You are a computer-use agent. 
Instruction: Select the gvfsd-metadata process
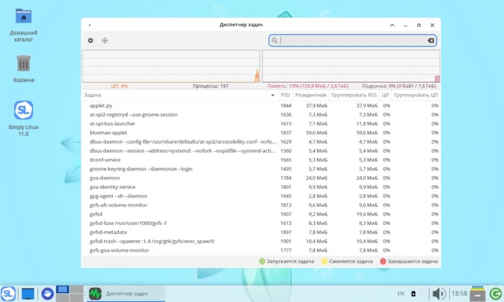(261, 232)
